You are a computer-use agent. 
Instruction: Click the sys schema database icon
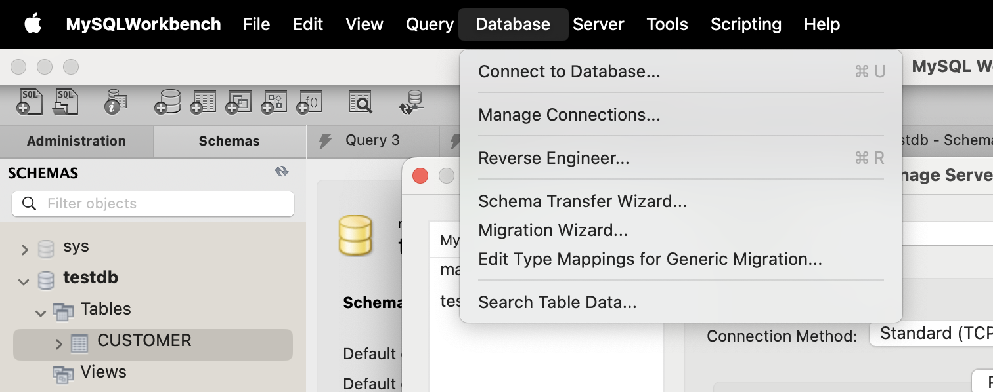tap(46, 248)
